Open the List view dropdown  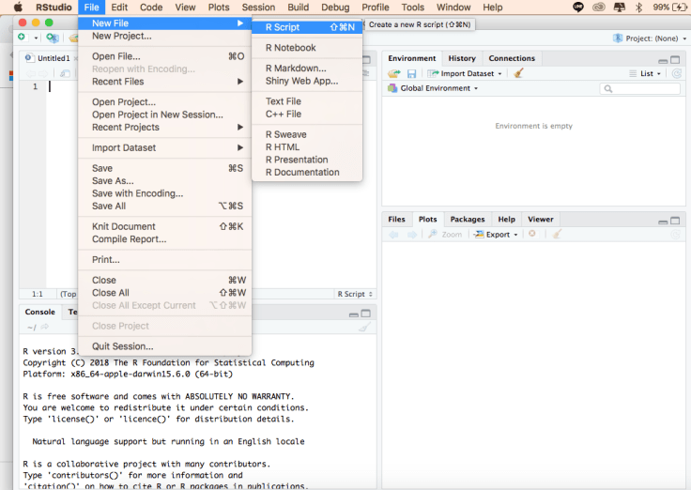645,73
